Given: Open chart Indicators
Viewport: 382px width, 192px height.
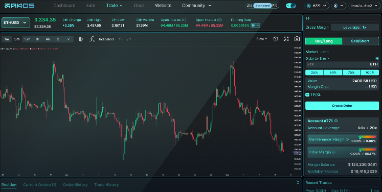Looking at the screenshot, I should pyautogui.click(x=106, y=39).
